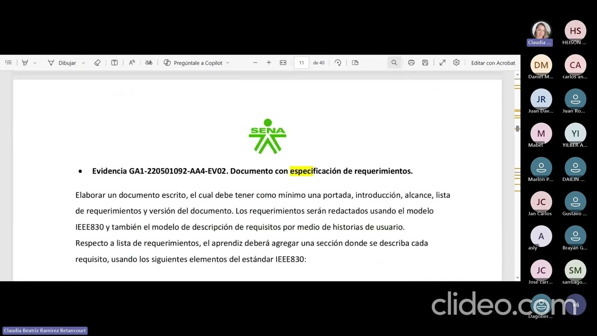Select the JR Juan Dav participant avatar
This screenshot has width=597, height=336.
click(541, 99)
